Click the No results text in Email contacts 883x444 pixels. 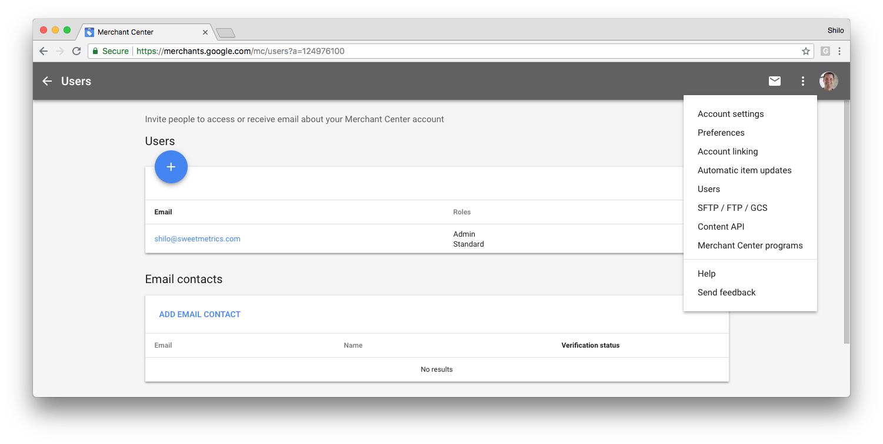[436, 369]
